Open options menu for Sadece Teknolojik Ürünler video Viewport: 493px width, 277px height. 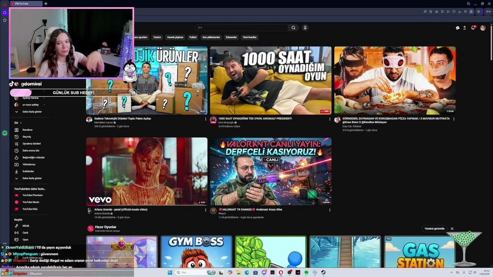205,119
